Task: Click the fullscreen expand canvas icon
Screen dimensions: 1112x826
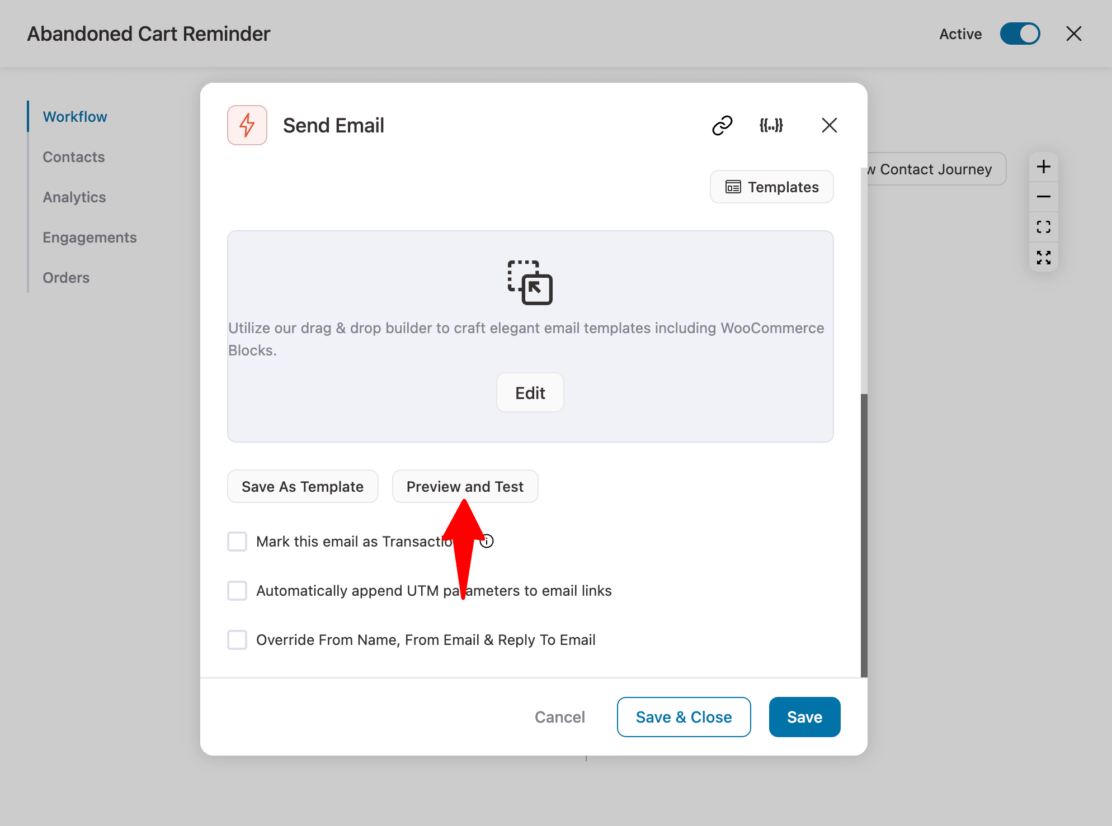Action: point(1043,257)
